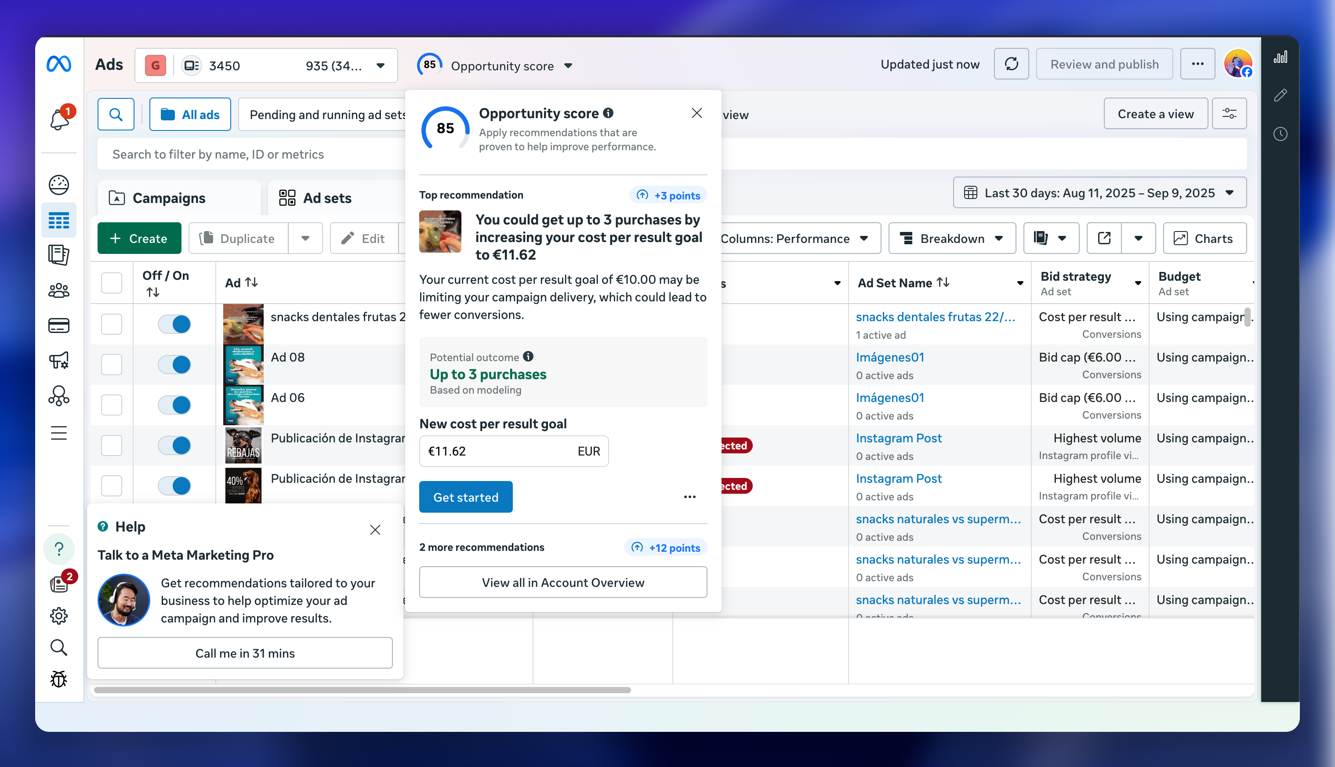The height and width of the screenshot is (767, 1335).
Task: Open the notifications bell icon
Action: [x=59, y=118]
